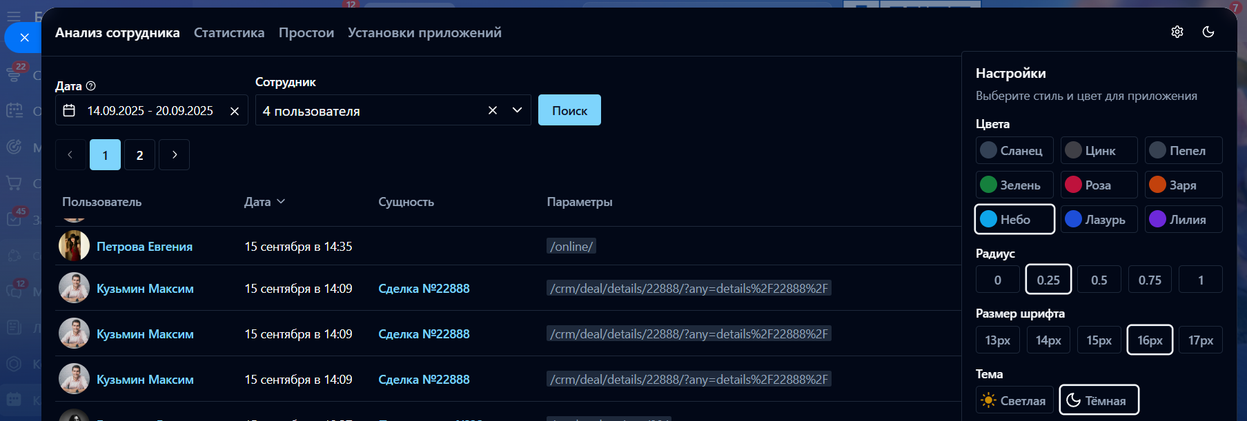Open the target icon in background sidebar
Screen dimensions: 1247x421
pyautogui.click(x=14, y=146)
